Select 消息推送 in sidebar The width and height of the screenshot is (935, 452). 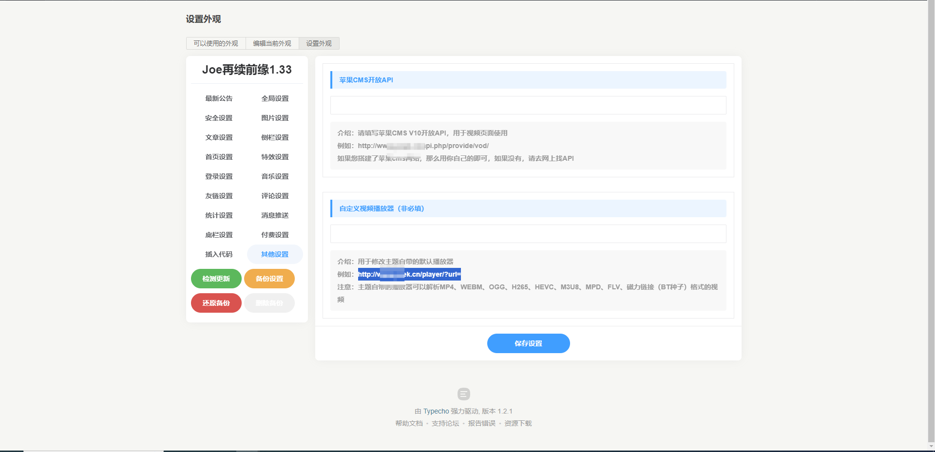click(x=275, y=215)
